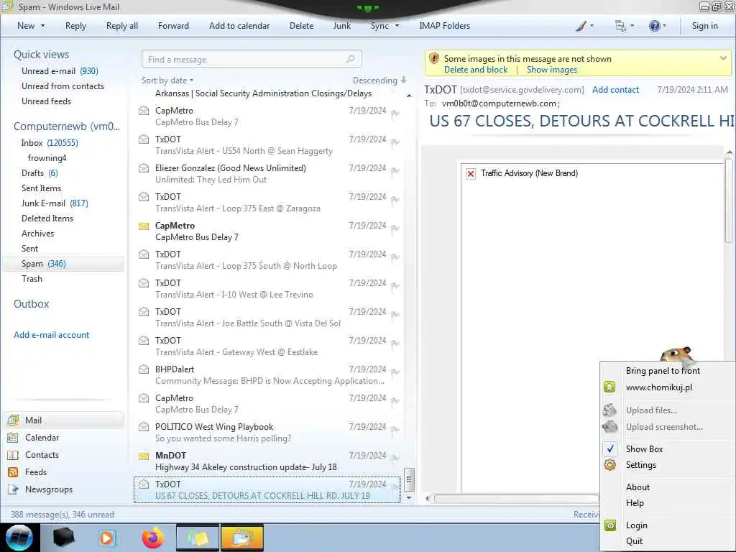Image resolution: width=736 pixels, height=552 pixels.
Task: Choose Bring panel to front
Action: click(x=663, y=371)
